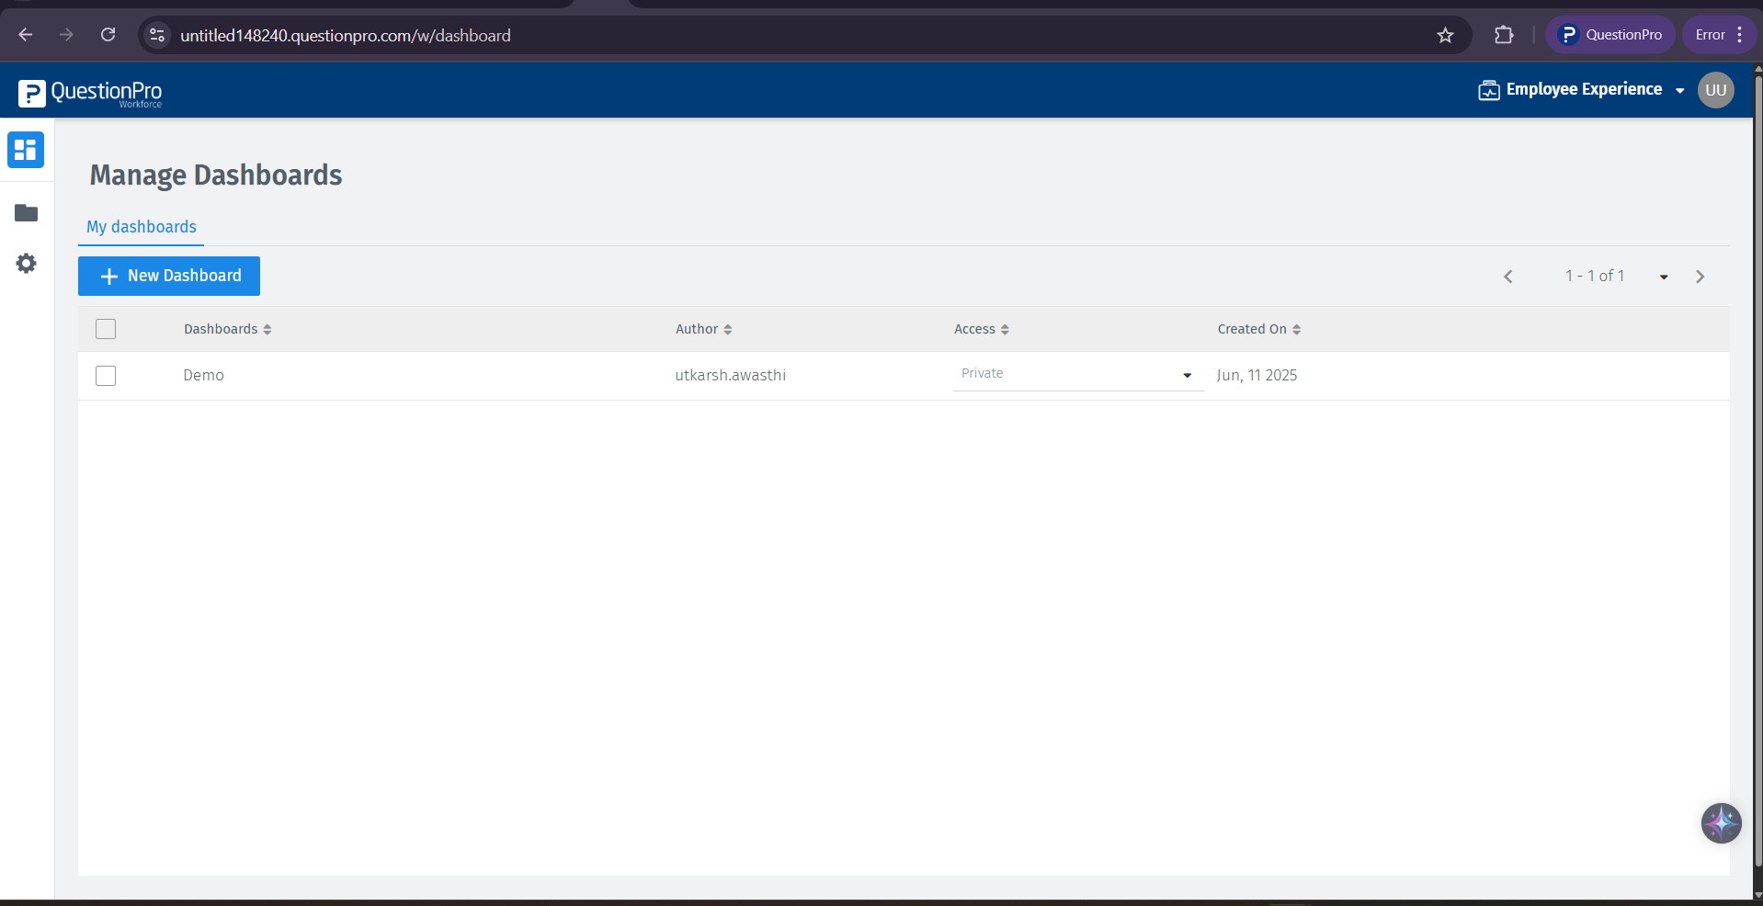Expand the page range dropdown arrow

click(x=1664, y=277)
